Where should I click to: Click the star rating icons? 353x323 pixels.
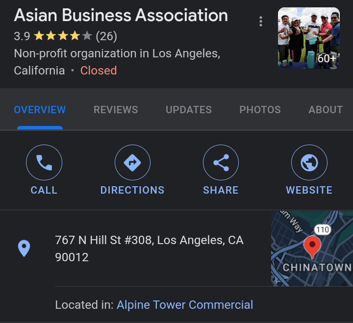click(63, 36)
